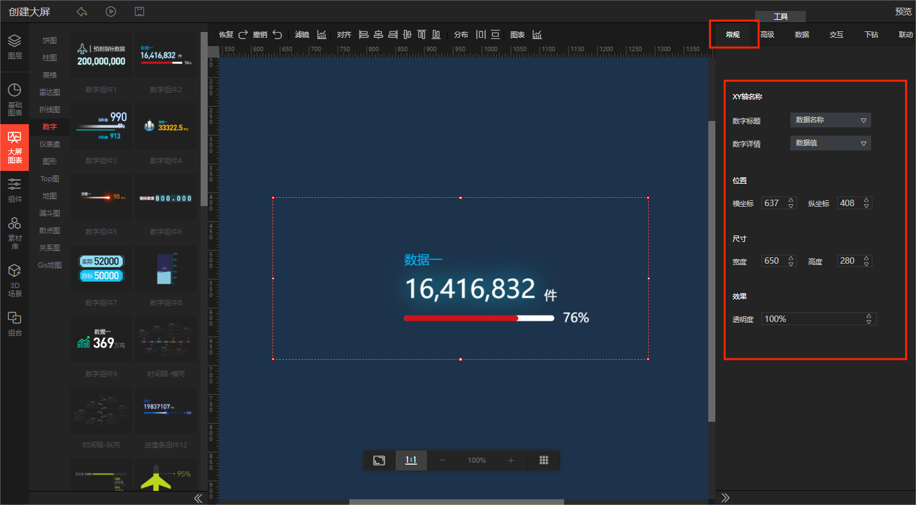Switch to the 数据 tab
Image resolution: width=916 pixels, height=505 pixels.
801,35
